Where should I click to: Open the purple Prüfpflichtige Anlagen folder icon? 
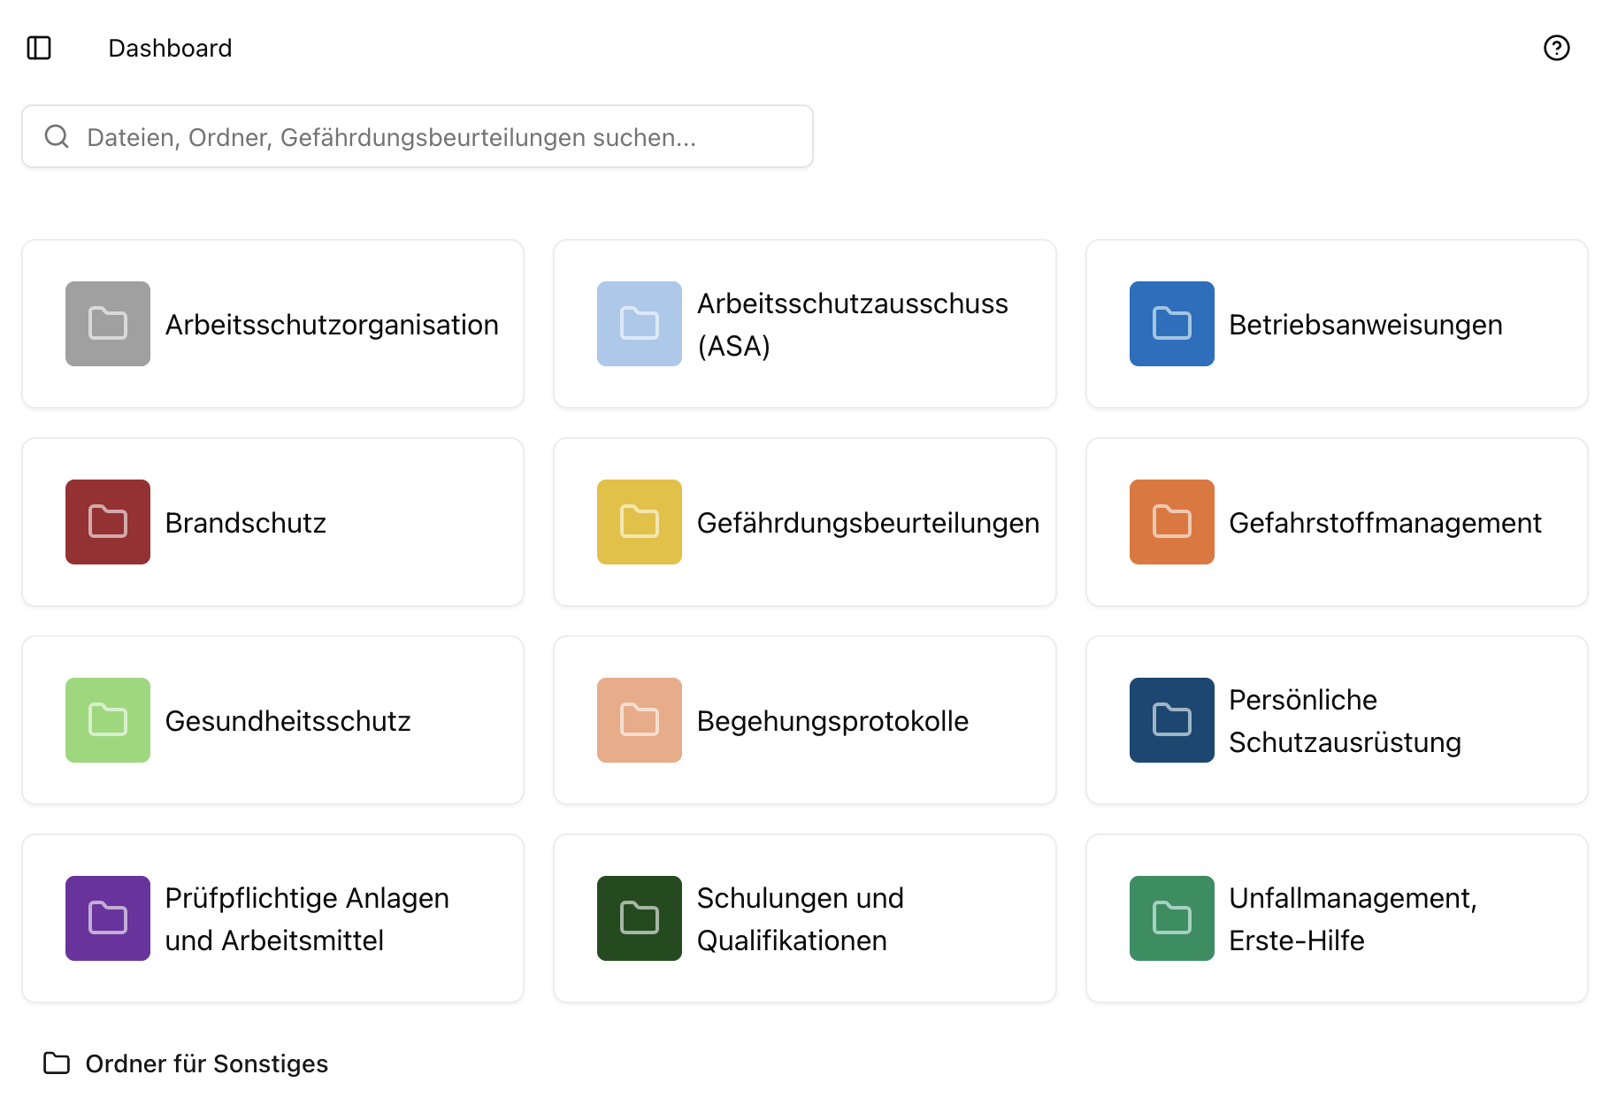pos(107,918)
